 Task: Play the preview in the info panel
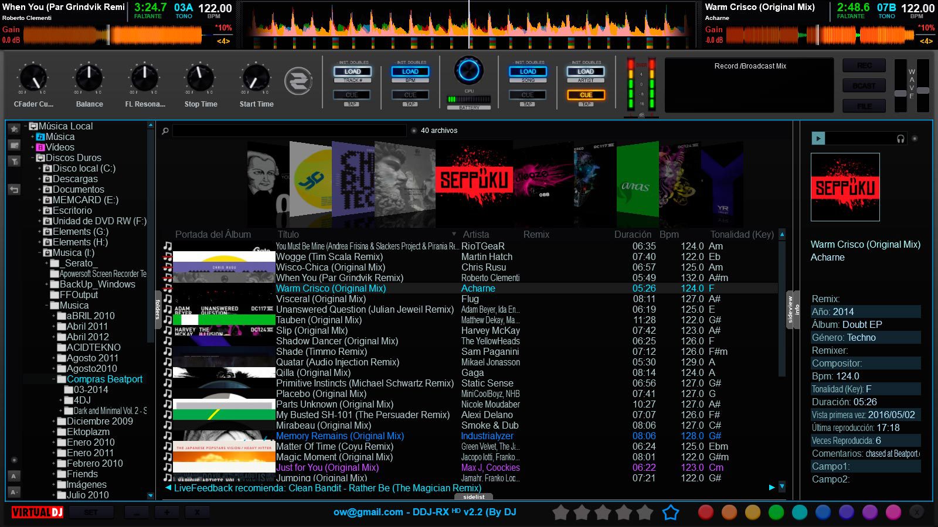818,138
